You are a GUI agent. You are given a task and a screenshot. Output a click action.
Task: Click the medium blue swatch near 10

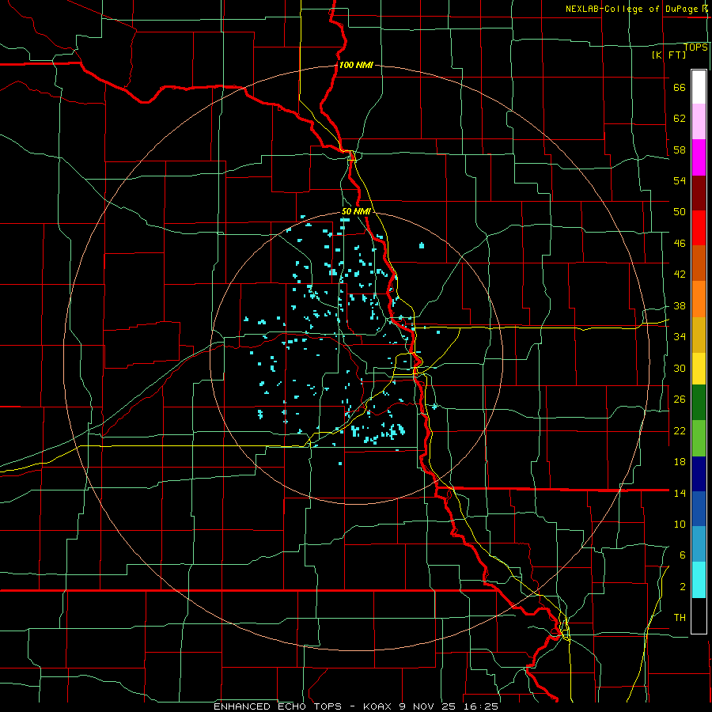point(699,509)
